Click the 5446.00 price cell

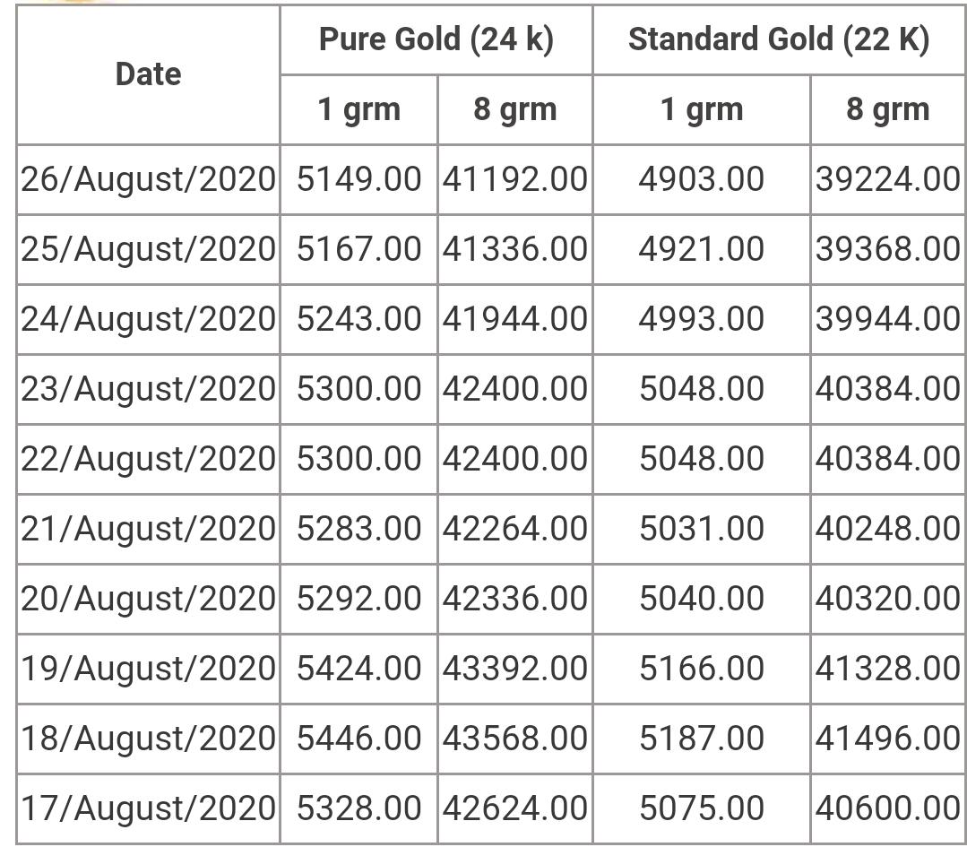[x=358, y=739]
